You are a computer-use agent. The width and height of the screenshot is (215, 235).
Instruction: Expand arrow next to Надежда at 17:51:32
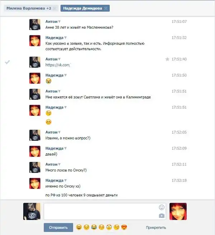pyautogui.click(x=65, y=38)
